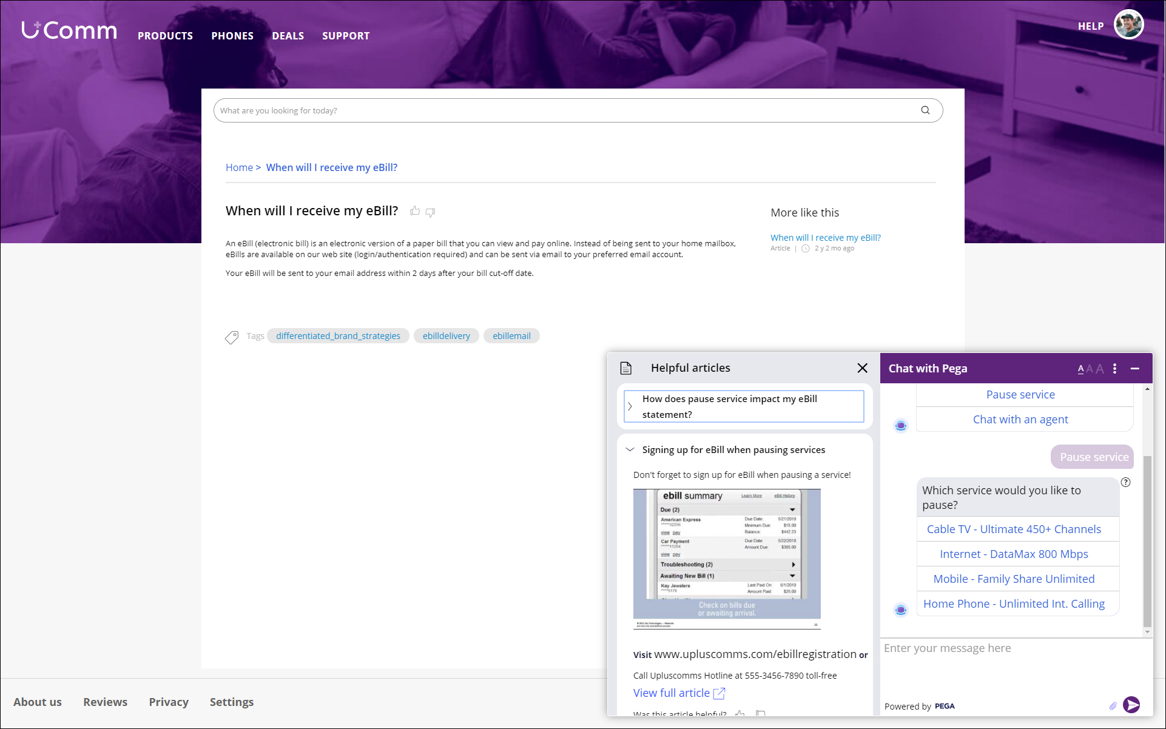Viewport: 1166px width, 729px height.
Task: Click the send message arrow icon
Action: point(1131,705)
